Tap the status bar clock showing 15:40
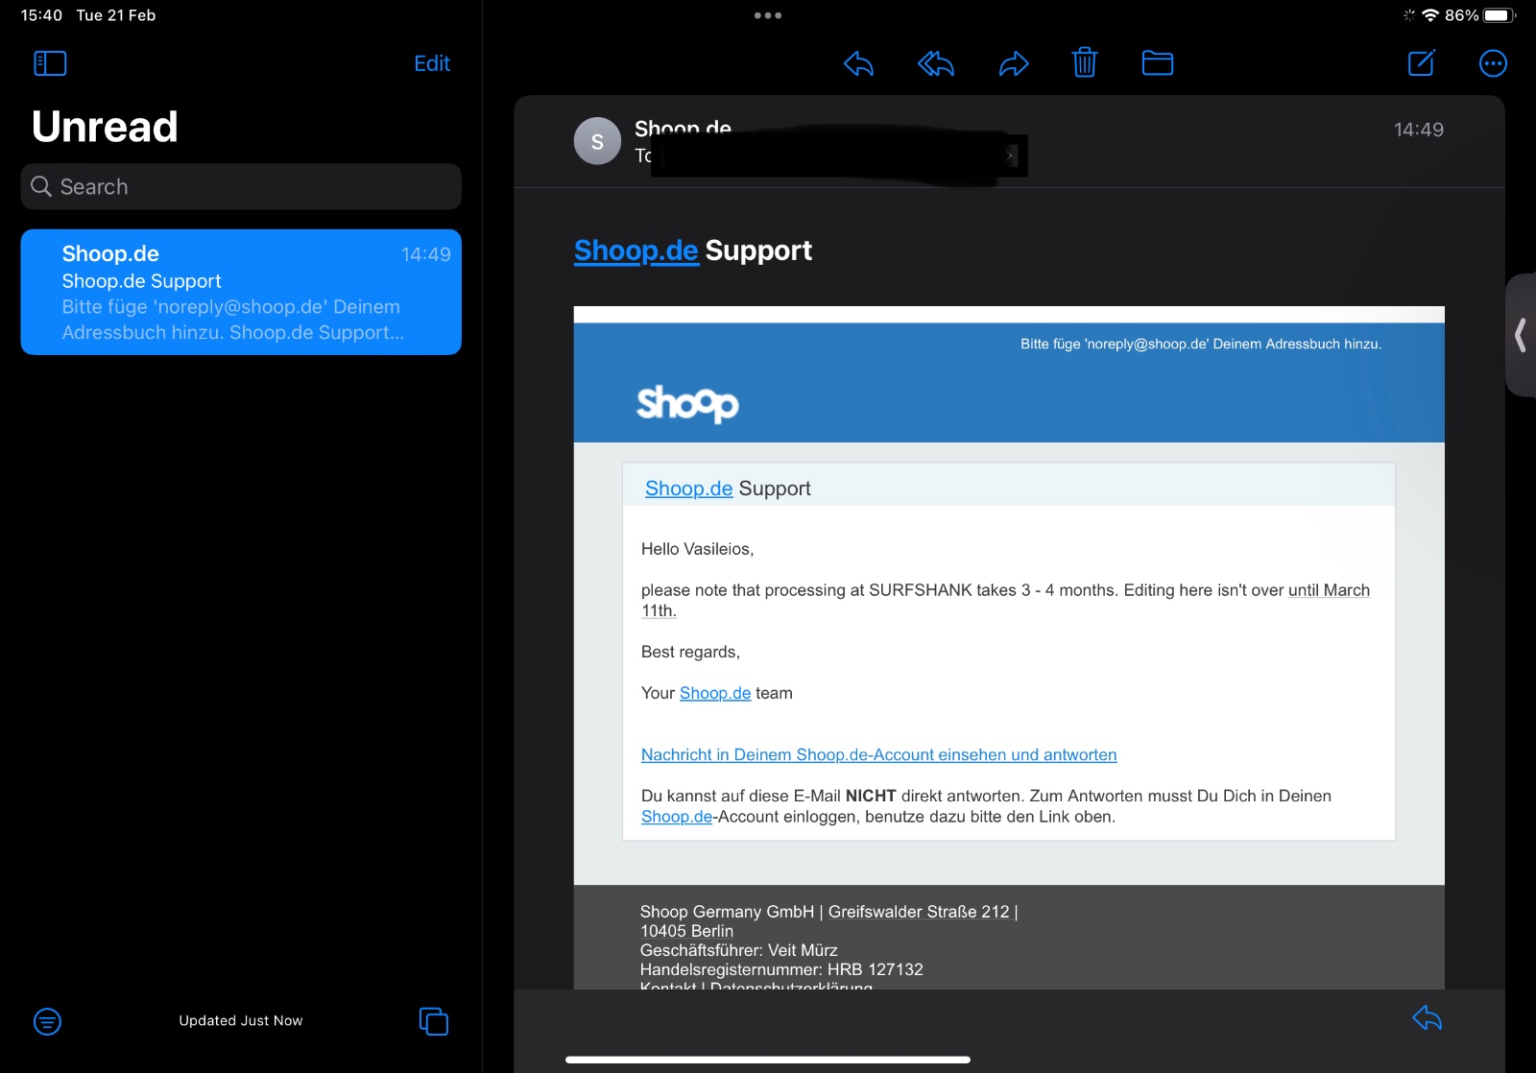The image size is (1536, 1073). pos(41,15)
